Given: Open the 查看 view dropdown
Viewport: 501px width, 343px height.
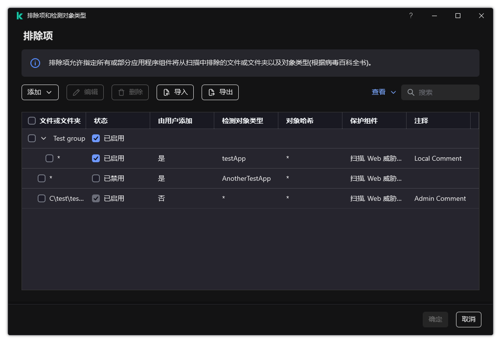Looking at the screenshot, I should pos(383,92).
